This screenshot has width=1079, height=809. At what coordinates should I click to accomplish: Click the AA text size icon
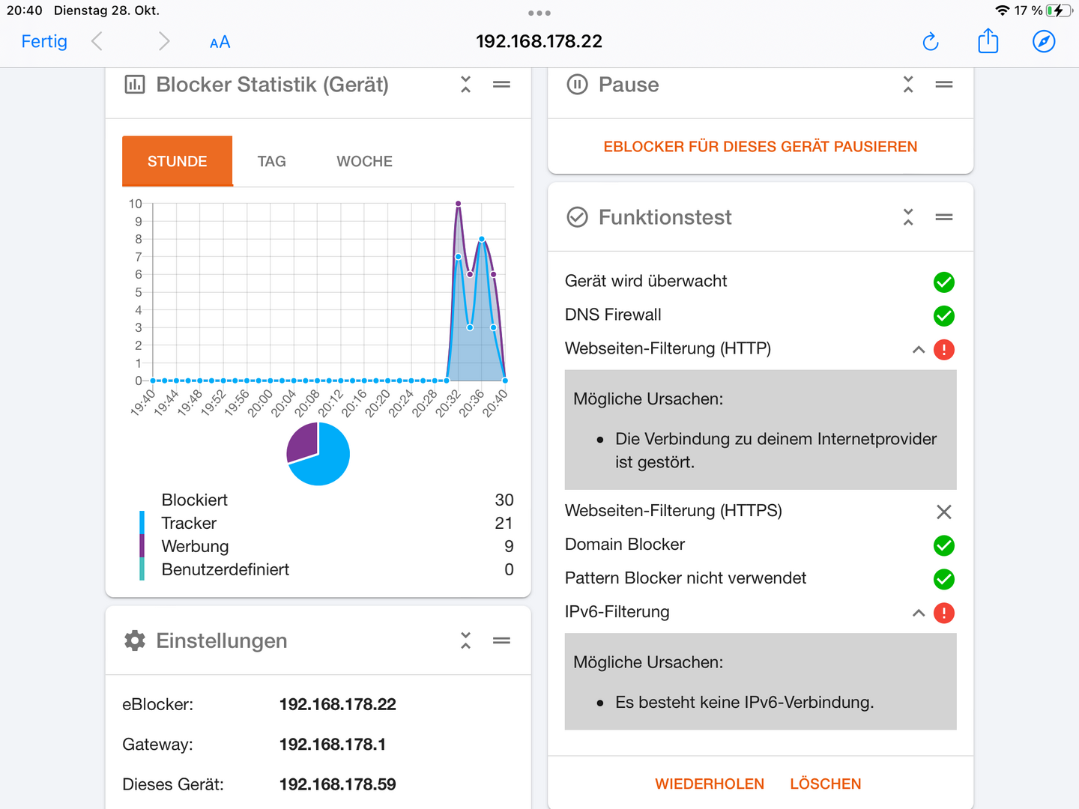click(220, 43)
